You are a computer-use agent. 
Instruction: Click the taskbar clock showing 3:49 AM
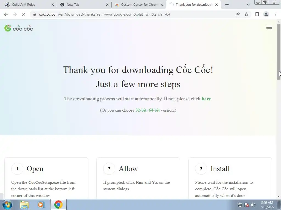(267, 205)
